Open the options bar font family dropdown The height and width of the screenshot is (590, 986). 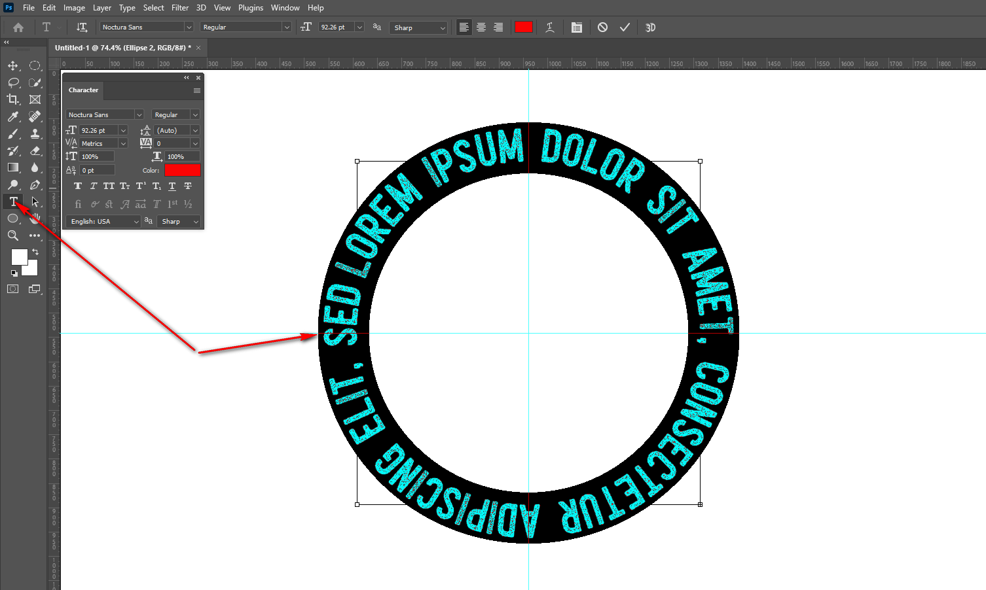189,27
